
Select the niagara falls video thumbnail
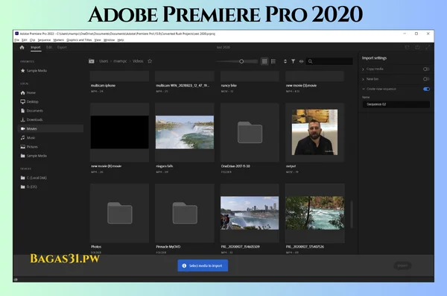185,132
